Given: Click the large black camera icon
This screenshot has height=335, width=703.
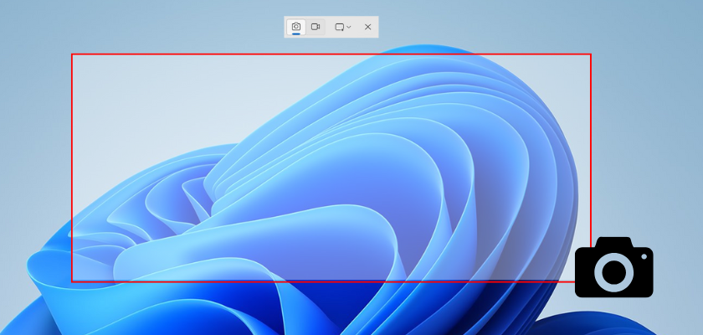Looking at the screenshot, I should coord(613,267).
